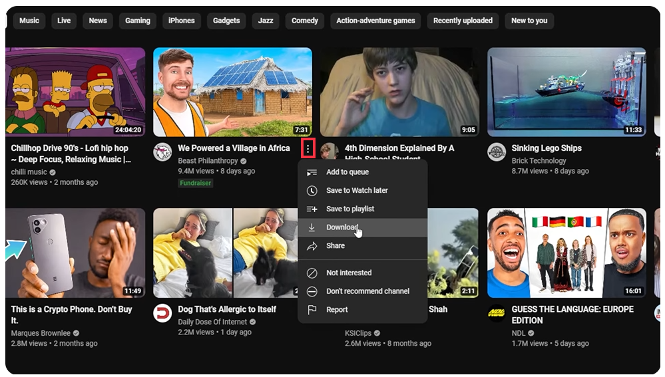Click the Download arrow icon
Viewport: 665px width, 377px height.
coord(312,227)
